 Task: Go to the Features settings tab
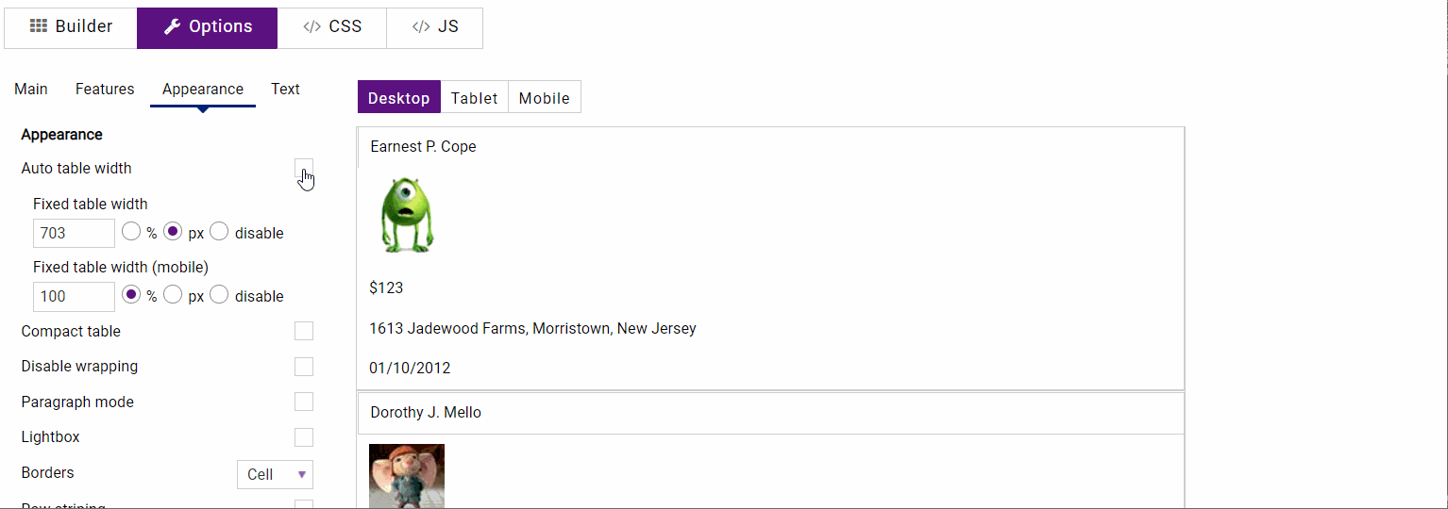pyautogui.click(x=105, y=89)
